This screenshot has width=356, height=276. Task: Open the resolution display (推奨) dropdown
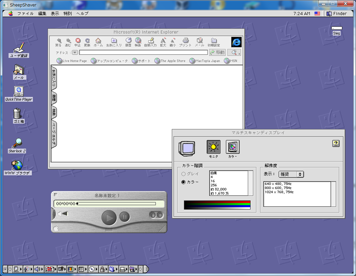point(291,174)
